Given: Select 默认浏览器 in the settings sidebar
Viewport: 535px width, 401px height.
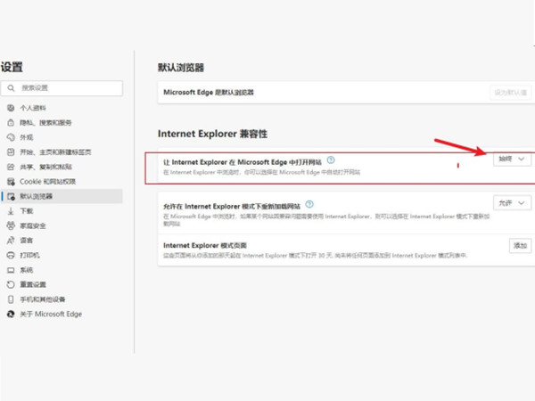Looking at the screenshot, I should click(37, 196).
